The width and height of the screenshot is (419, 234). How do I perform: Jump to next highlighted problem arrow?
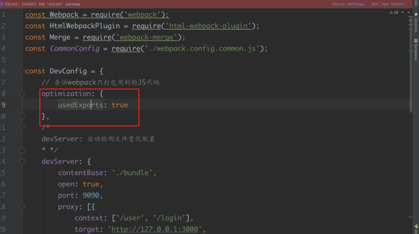coord(409,13)
